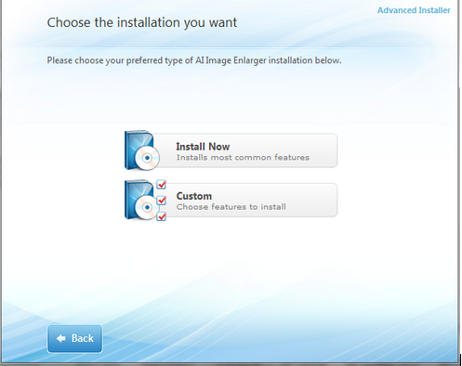Viewport: 462px width, 366px height.
Task: Click the Custom software box icon
Action: tap(145, 200)
